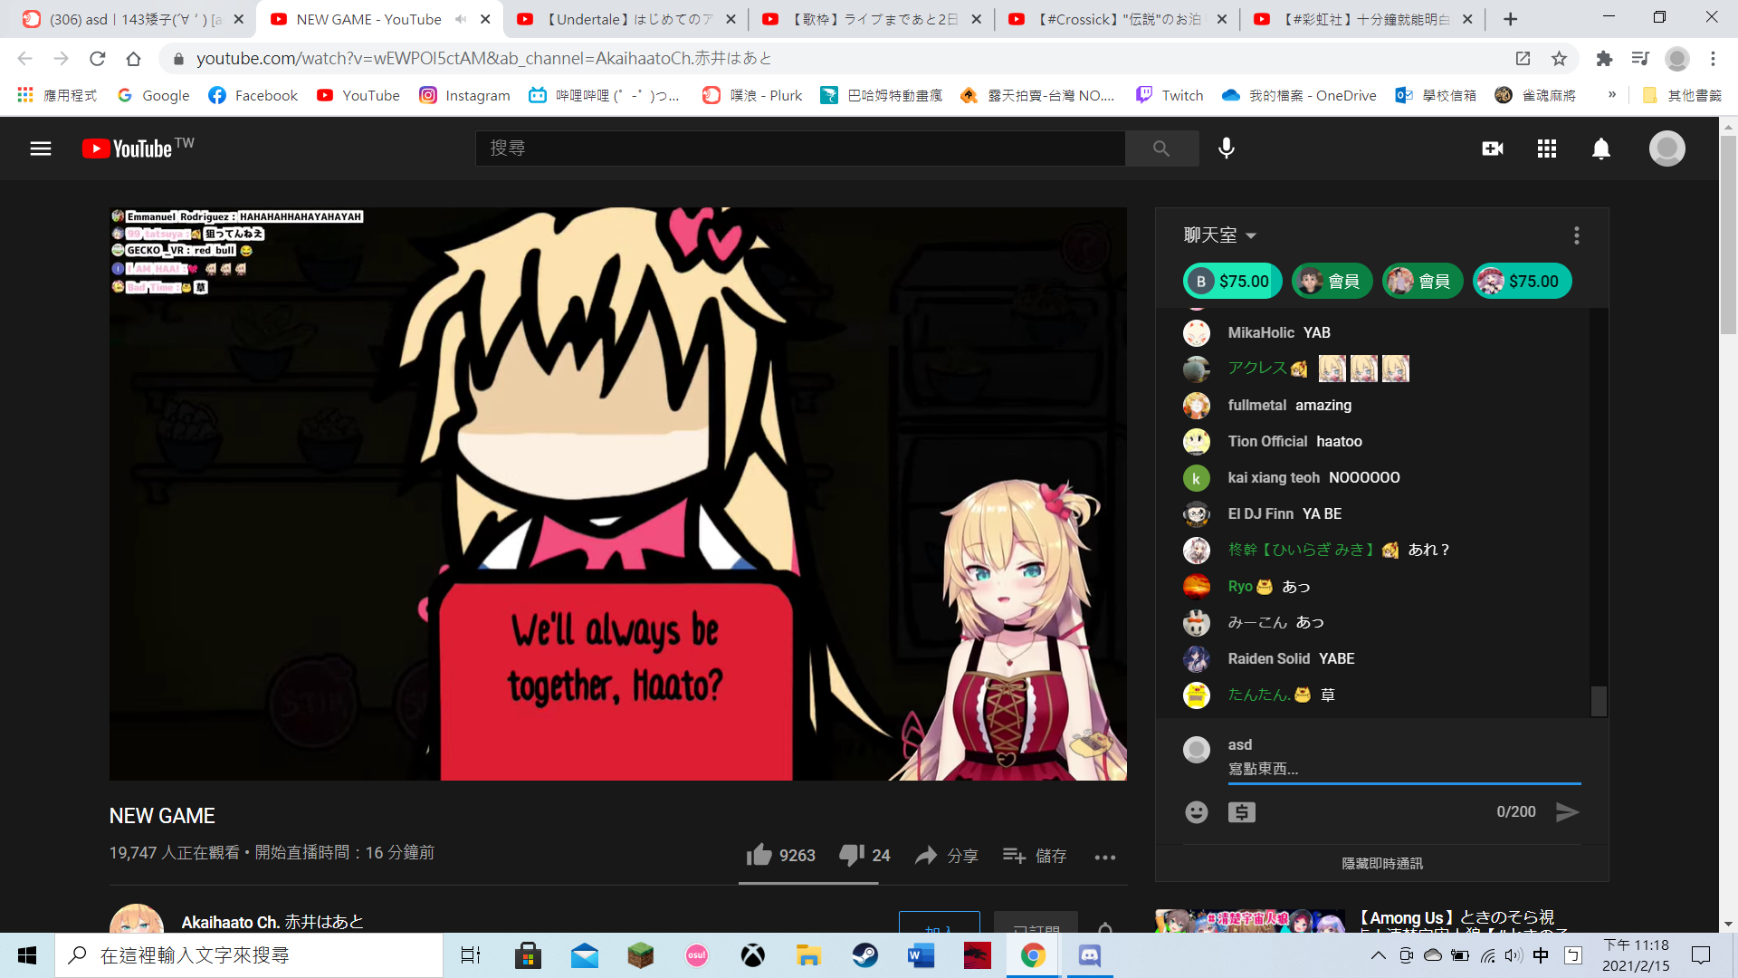
Task: Click the Tion Official chat author name
Action: [1267, 441]
